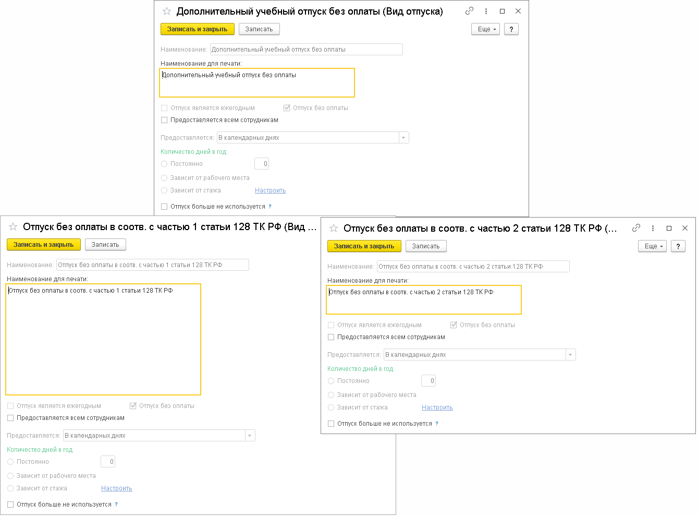698x516 pixels.
Task: Click 'Количество дней в год' heading in часть 2 window
Action: [360, 369]
